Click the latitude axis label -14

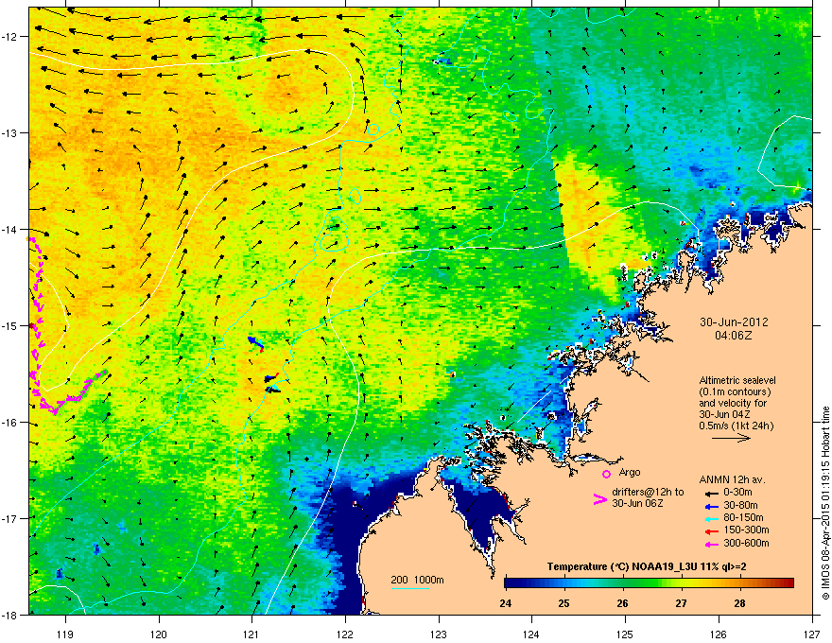[x=10, y=229]
